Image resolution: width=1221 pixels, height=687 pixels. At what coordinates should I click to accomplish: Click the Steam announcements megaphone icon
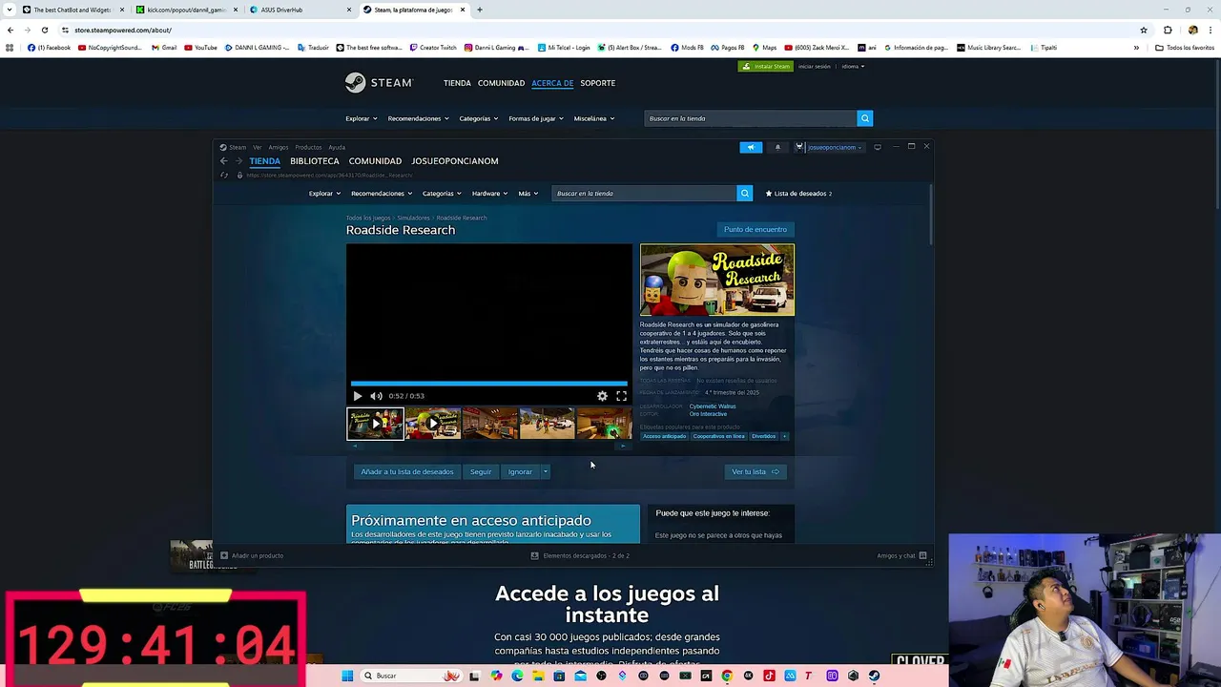click(x=751, y=147)
